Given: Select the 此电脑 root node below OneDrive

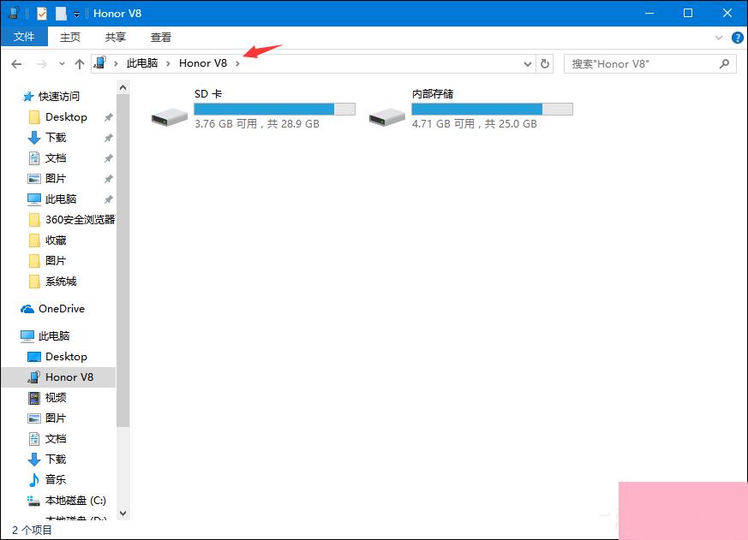Looking at the screenshot, I should [54, 336].
